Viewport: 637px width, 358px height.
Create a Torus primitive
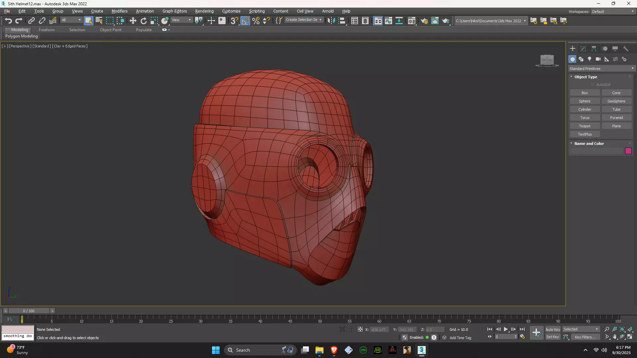coord(585,118)
